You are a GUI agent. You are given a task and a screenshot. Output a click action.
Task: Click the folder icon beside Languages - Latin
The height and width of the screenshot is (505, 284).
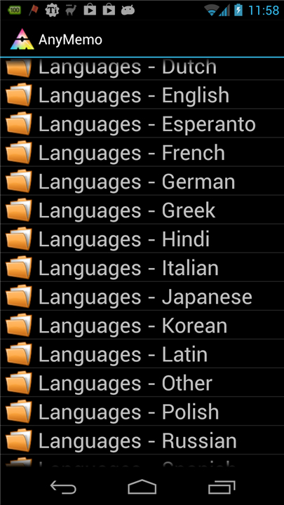click(x=19, y=354)
